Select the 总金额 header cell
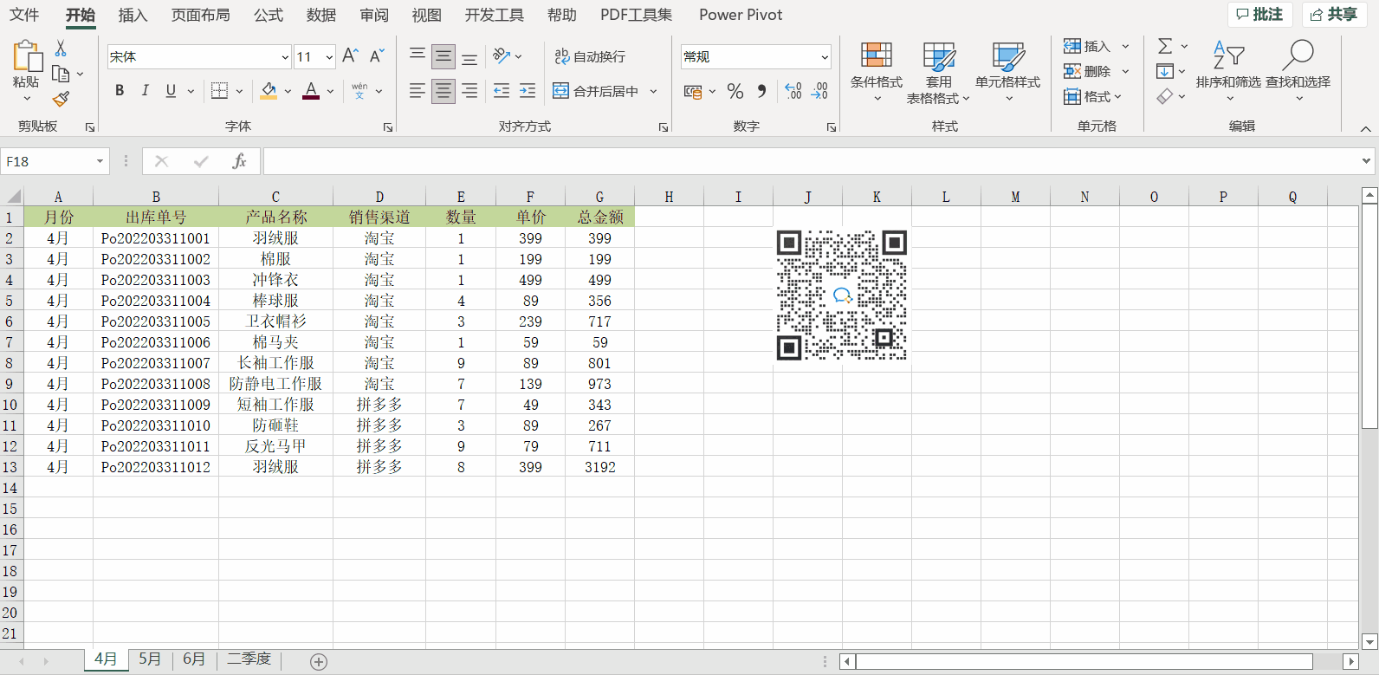The image size is (1379, 675). click(x=599, y=217)
